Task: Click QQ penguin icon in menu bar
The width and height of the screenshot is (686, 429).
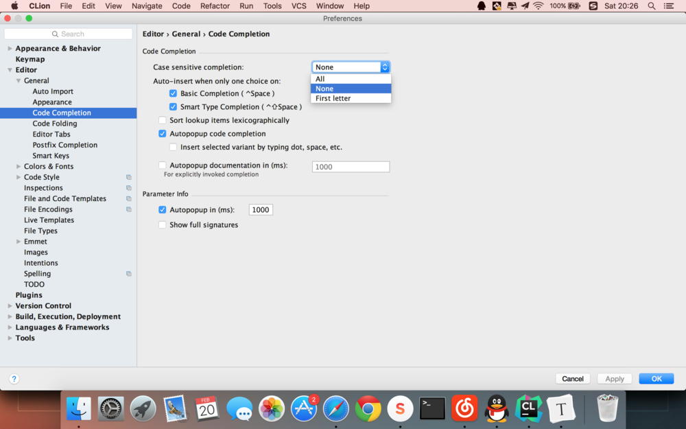Action: [x=482, y=6]
